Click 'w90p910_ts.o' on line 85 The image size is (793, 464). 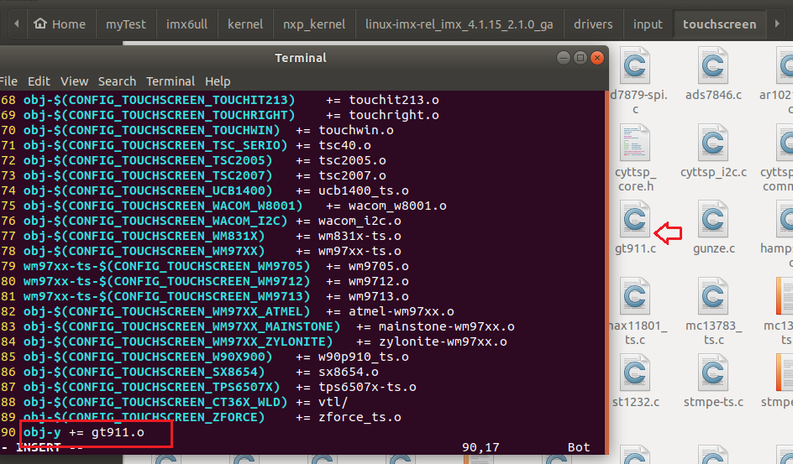click(364, 357)
